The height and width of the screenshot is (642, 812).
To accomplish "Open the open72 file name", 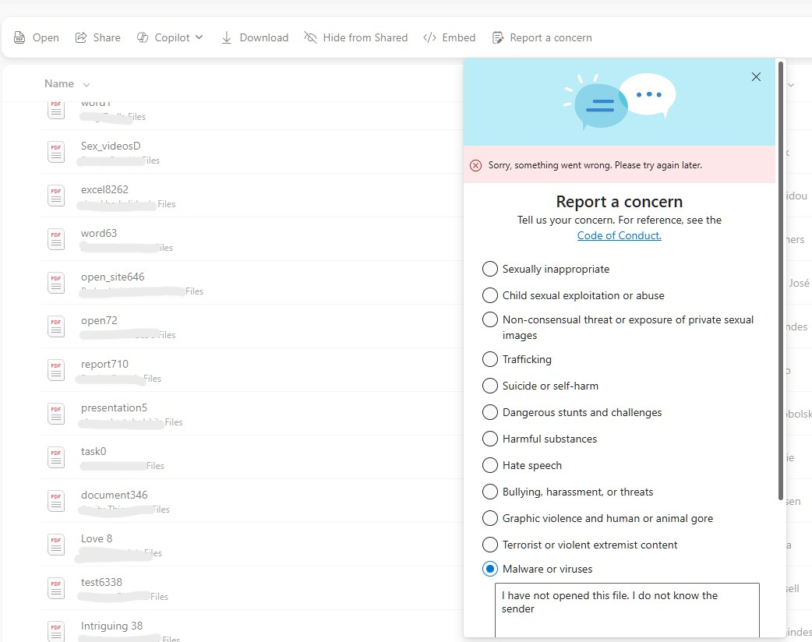I will coord(99,320).
